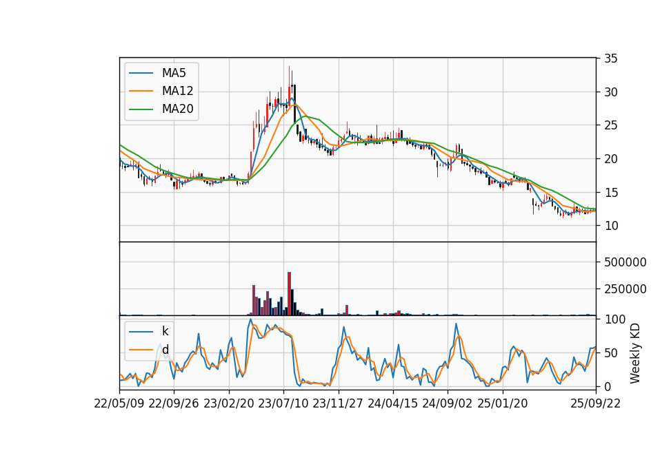Click the orange MA12 legend line sample
This screenshot has height=475, width=662.
141,91
